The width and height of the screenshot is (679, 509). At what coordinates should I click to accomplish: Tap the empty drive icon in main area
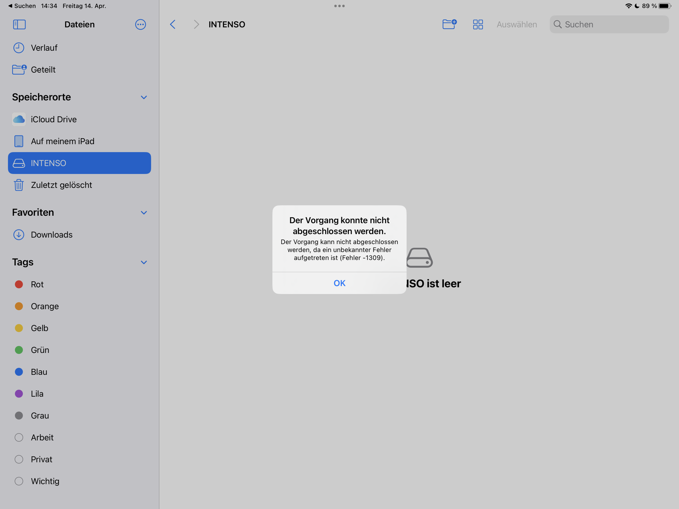pyautogui.click(x=420, y=258)
